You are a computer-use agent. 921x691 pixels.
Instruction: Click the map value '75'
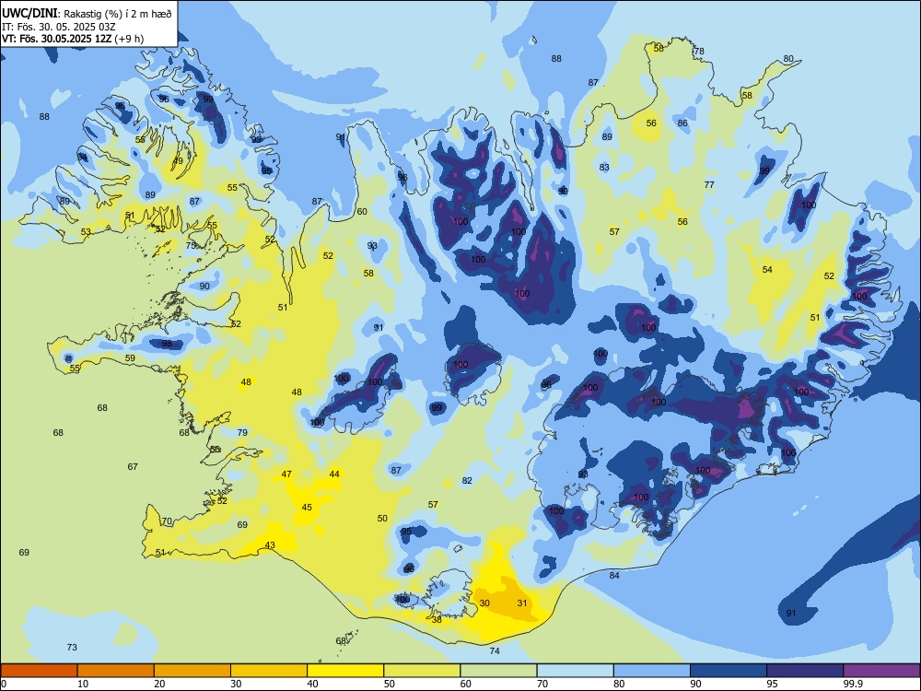(191, 245)
